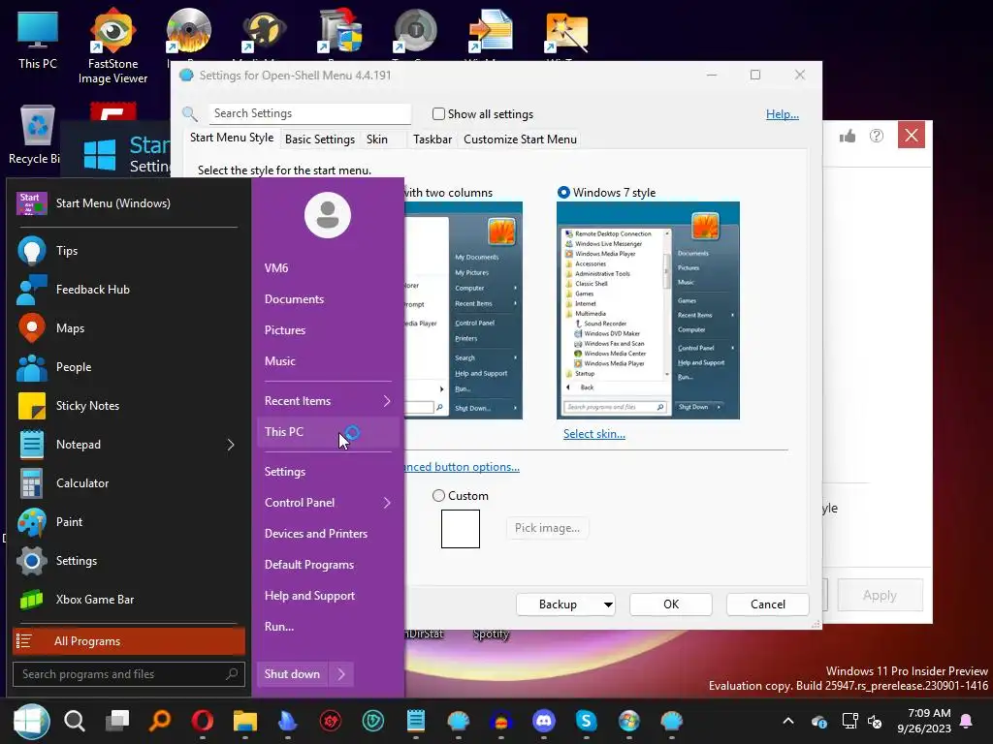Click the Open-Shell start button on taskbar

pos(31,721)
